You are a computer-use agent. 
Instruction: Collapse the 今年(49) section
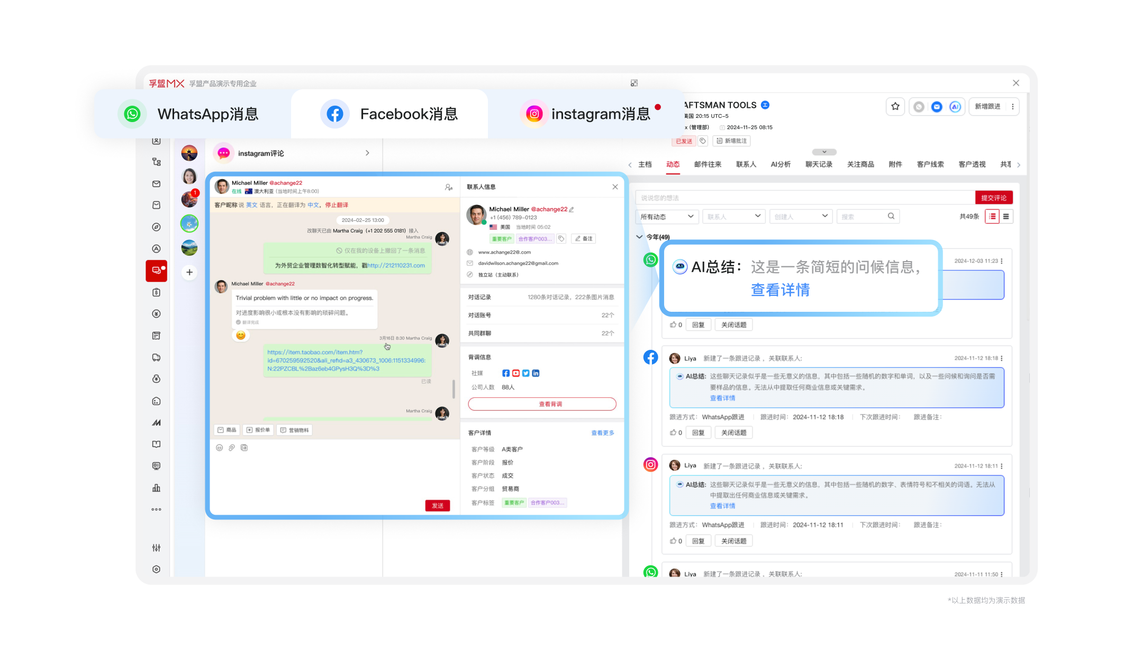coord(639,237)
